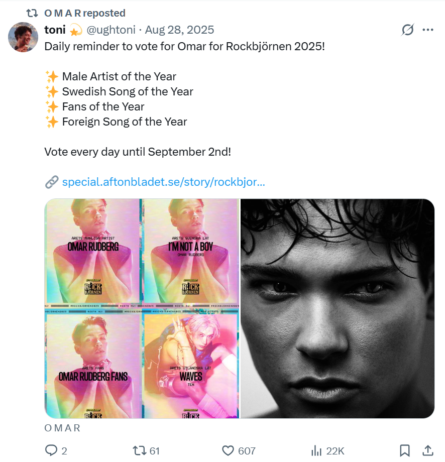The image size is (445, 462).
Task: Open the view analytics bar chart icon
Action: coord(317,450)
